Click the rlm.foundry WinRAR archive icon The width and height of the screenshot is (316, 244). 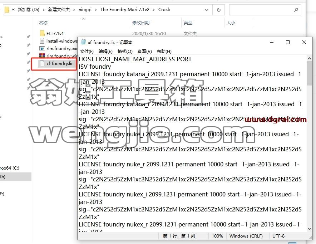point(42,55)
